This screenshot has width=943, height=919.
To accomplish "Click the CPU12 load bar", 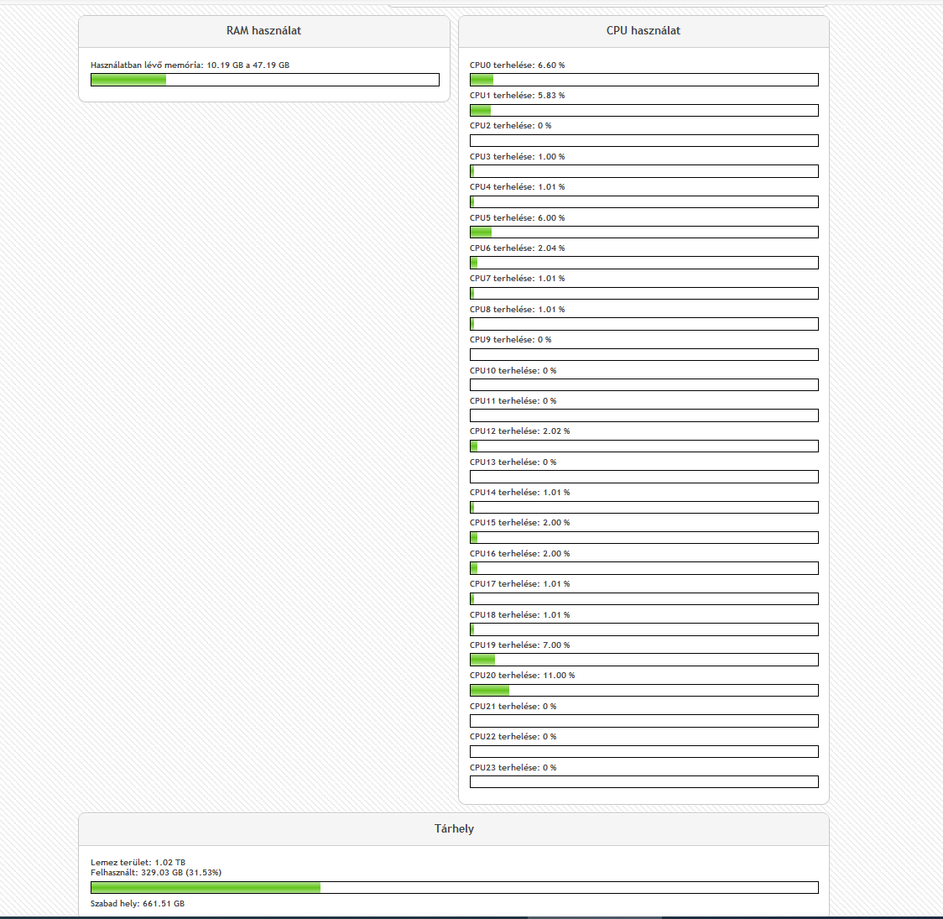I will pos(644,446).
